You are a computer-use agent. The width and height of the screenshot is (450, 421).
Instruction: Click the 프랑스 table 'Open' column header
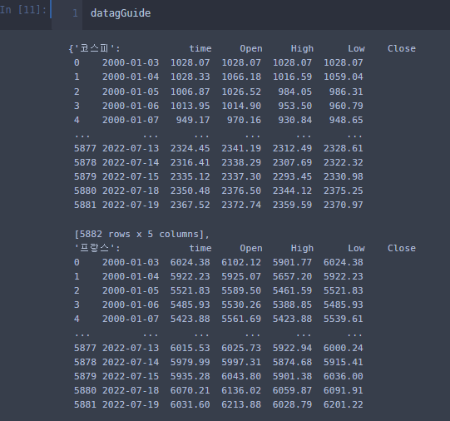(x=251, y=248)
